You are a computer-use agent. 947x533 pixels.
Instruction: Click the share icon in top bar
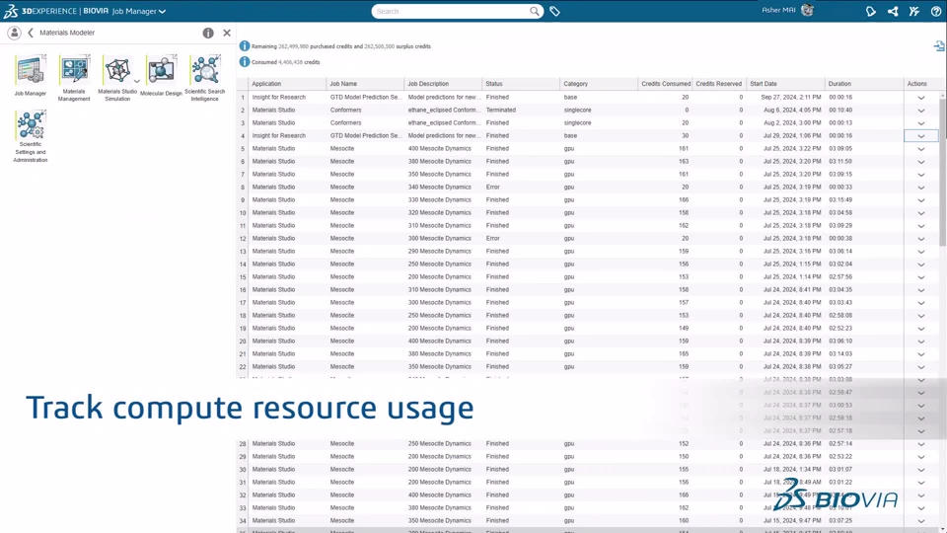(x=893, y=11)
